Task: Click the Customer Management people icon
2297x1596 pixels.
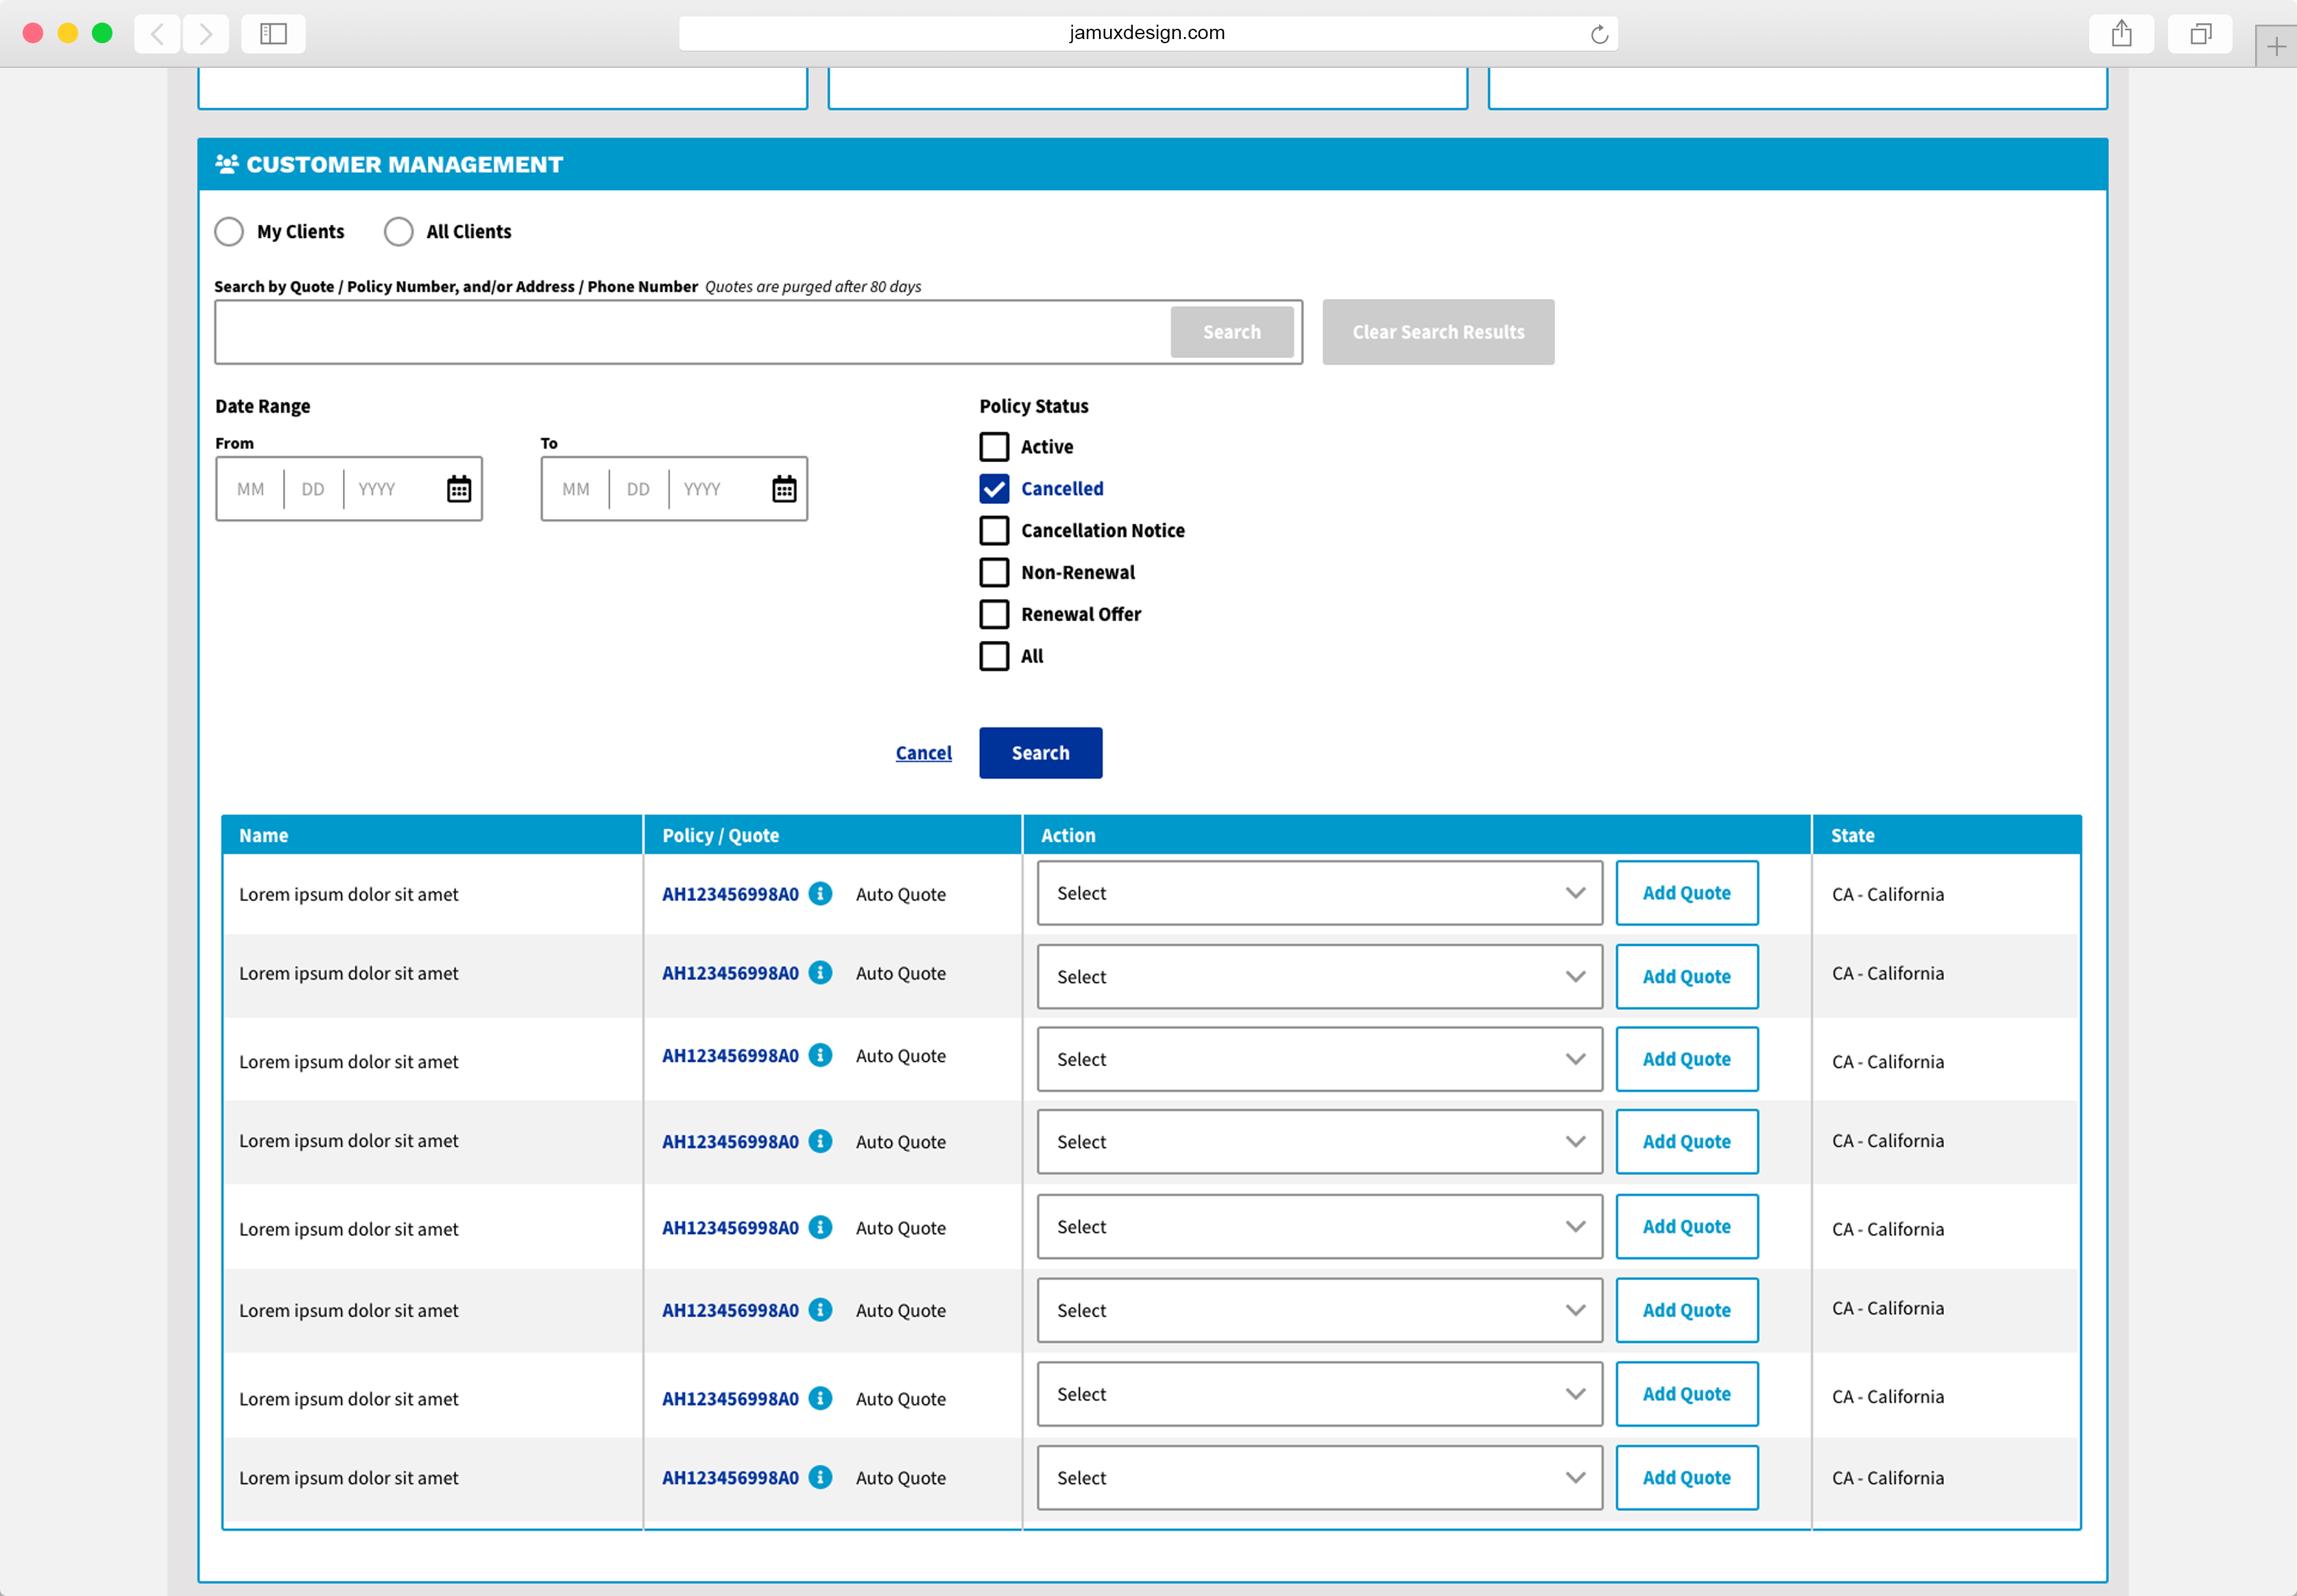Action: pyautogui.click(x=227, y=164)
